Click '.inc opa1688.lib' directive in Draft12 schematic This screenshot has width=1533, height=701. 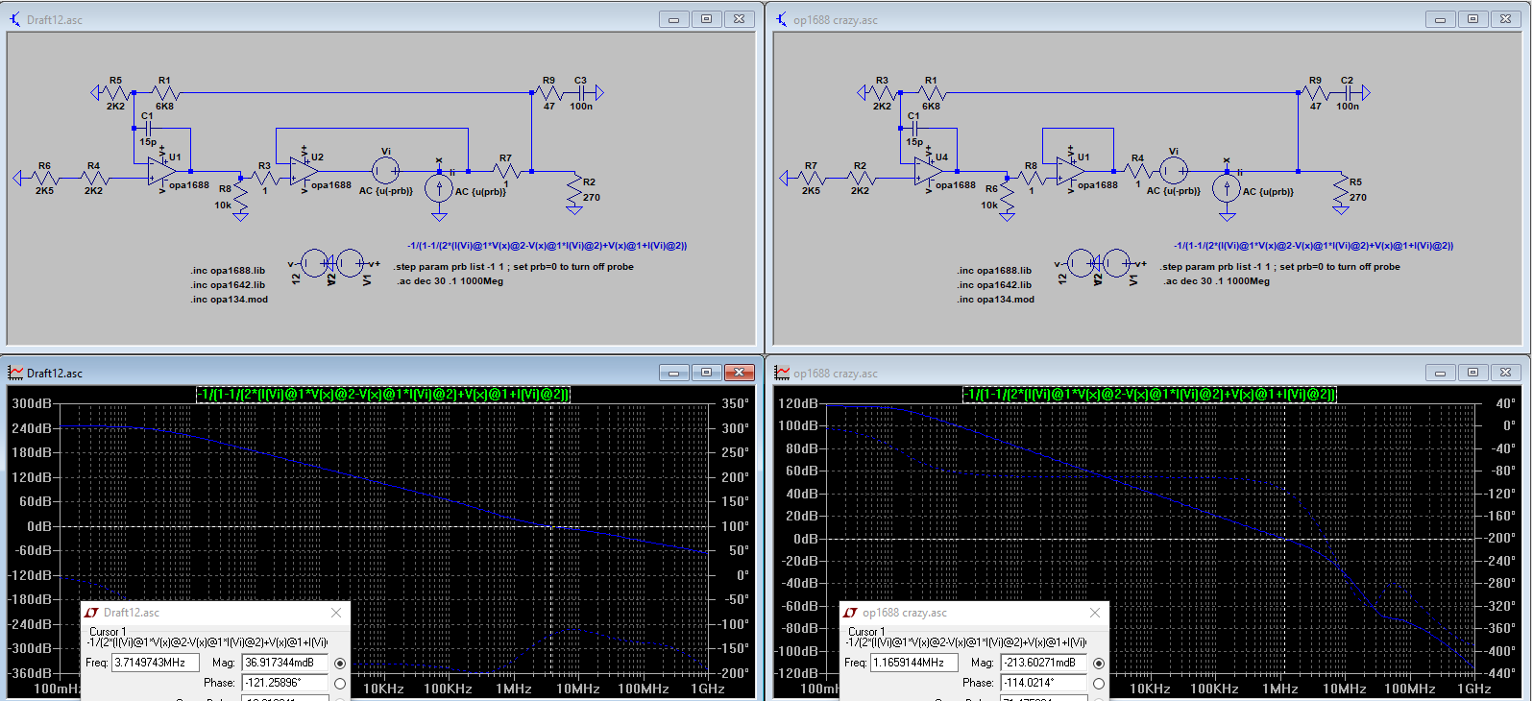point(228,271)
